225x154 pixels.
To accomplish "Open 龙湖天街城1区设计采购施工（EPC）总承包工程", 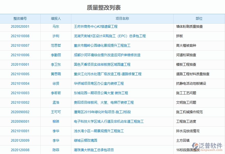I will coord(110,36).
